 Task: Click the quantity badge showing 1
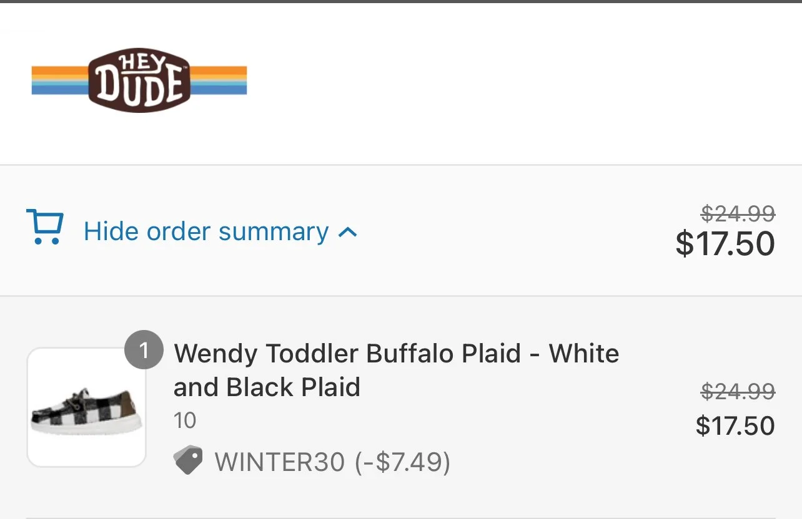click(x=144, y=350)
